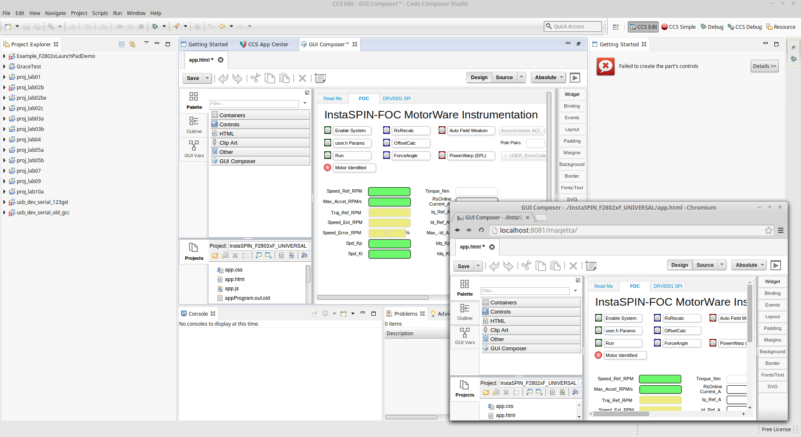This screenshot has height=437, width=801.
Task: Click the red error icon in Getting Started
Action: 606,66
